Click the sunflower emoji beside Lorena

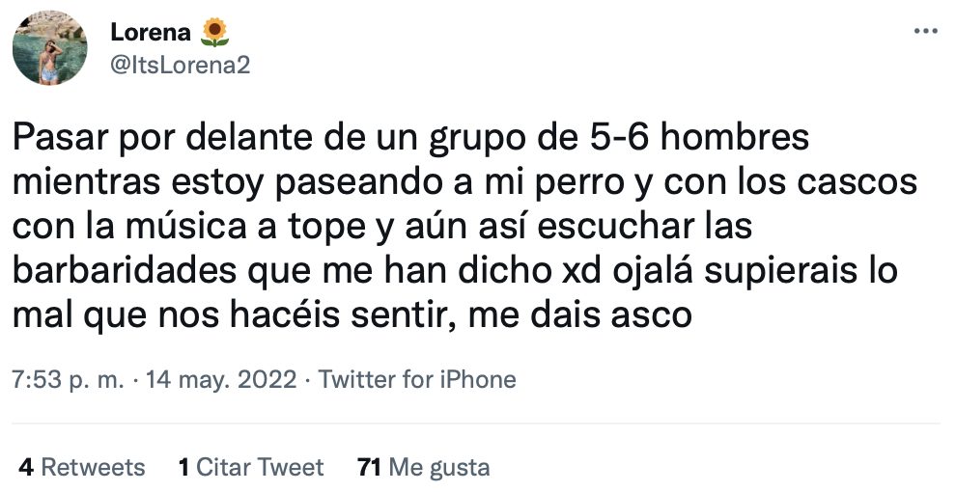(214, 33)
